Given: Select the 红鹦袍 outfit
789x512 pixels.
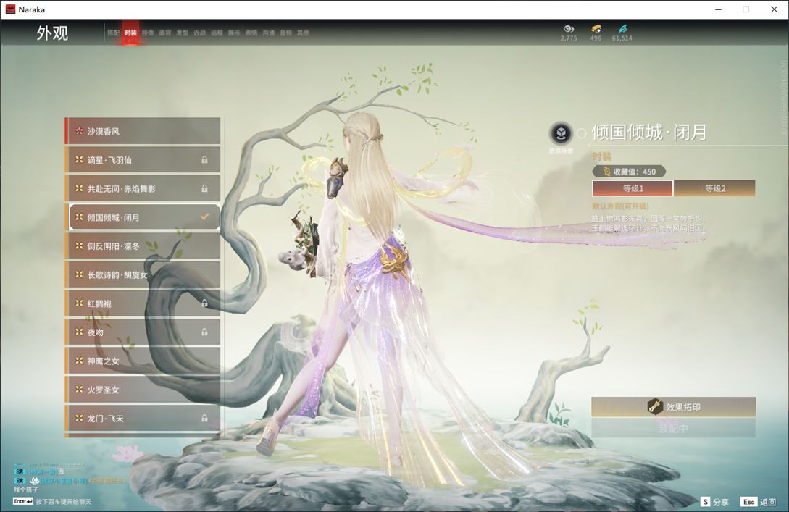Looking at the screenshot, I should tap(143, 303).
